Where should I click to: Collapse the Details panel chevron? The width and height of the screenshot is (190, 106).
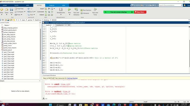(40, 81)
